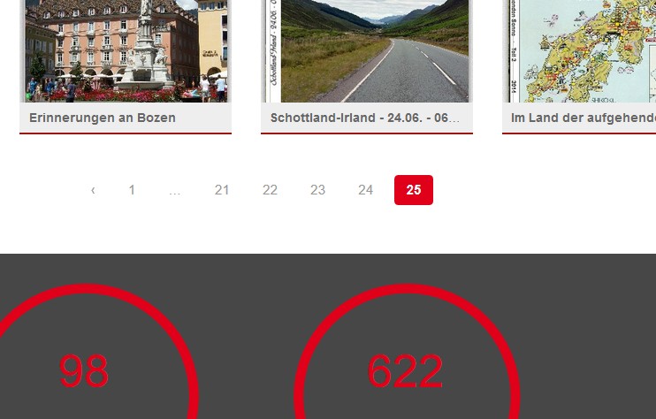The width and height of the screenshot is (656, 419).
Task: Go to previous page arrow
Action: click(x=94, y=190)
